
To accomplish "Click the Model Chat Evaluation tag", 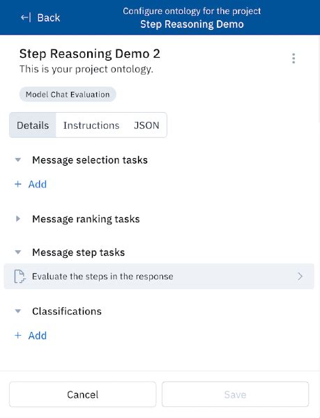I will pos(68,94).
